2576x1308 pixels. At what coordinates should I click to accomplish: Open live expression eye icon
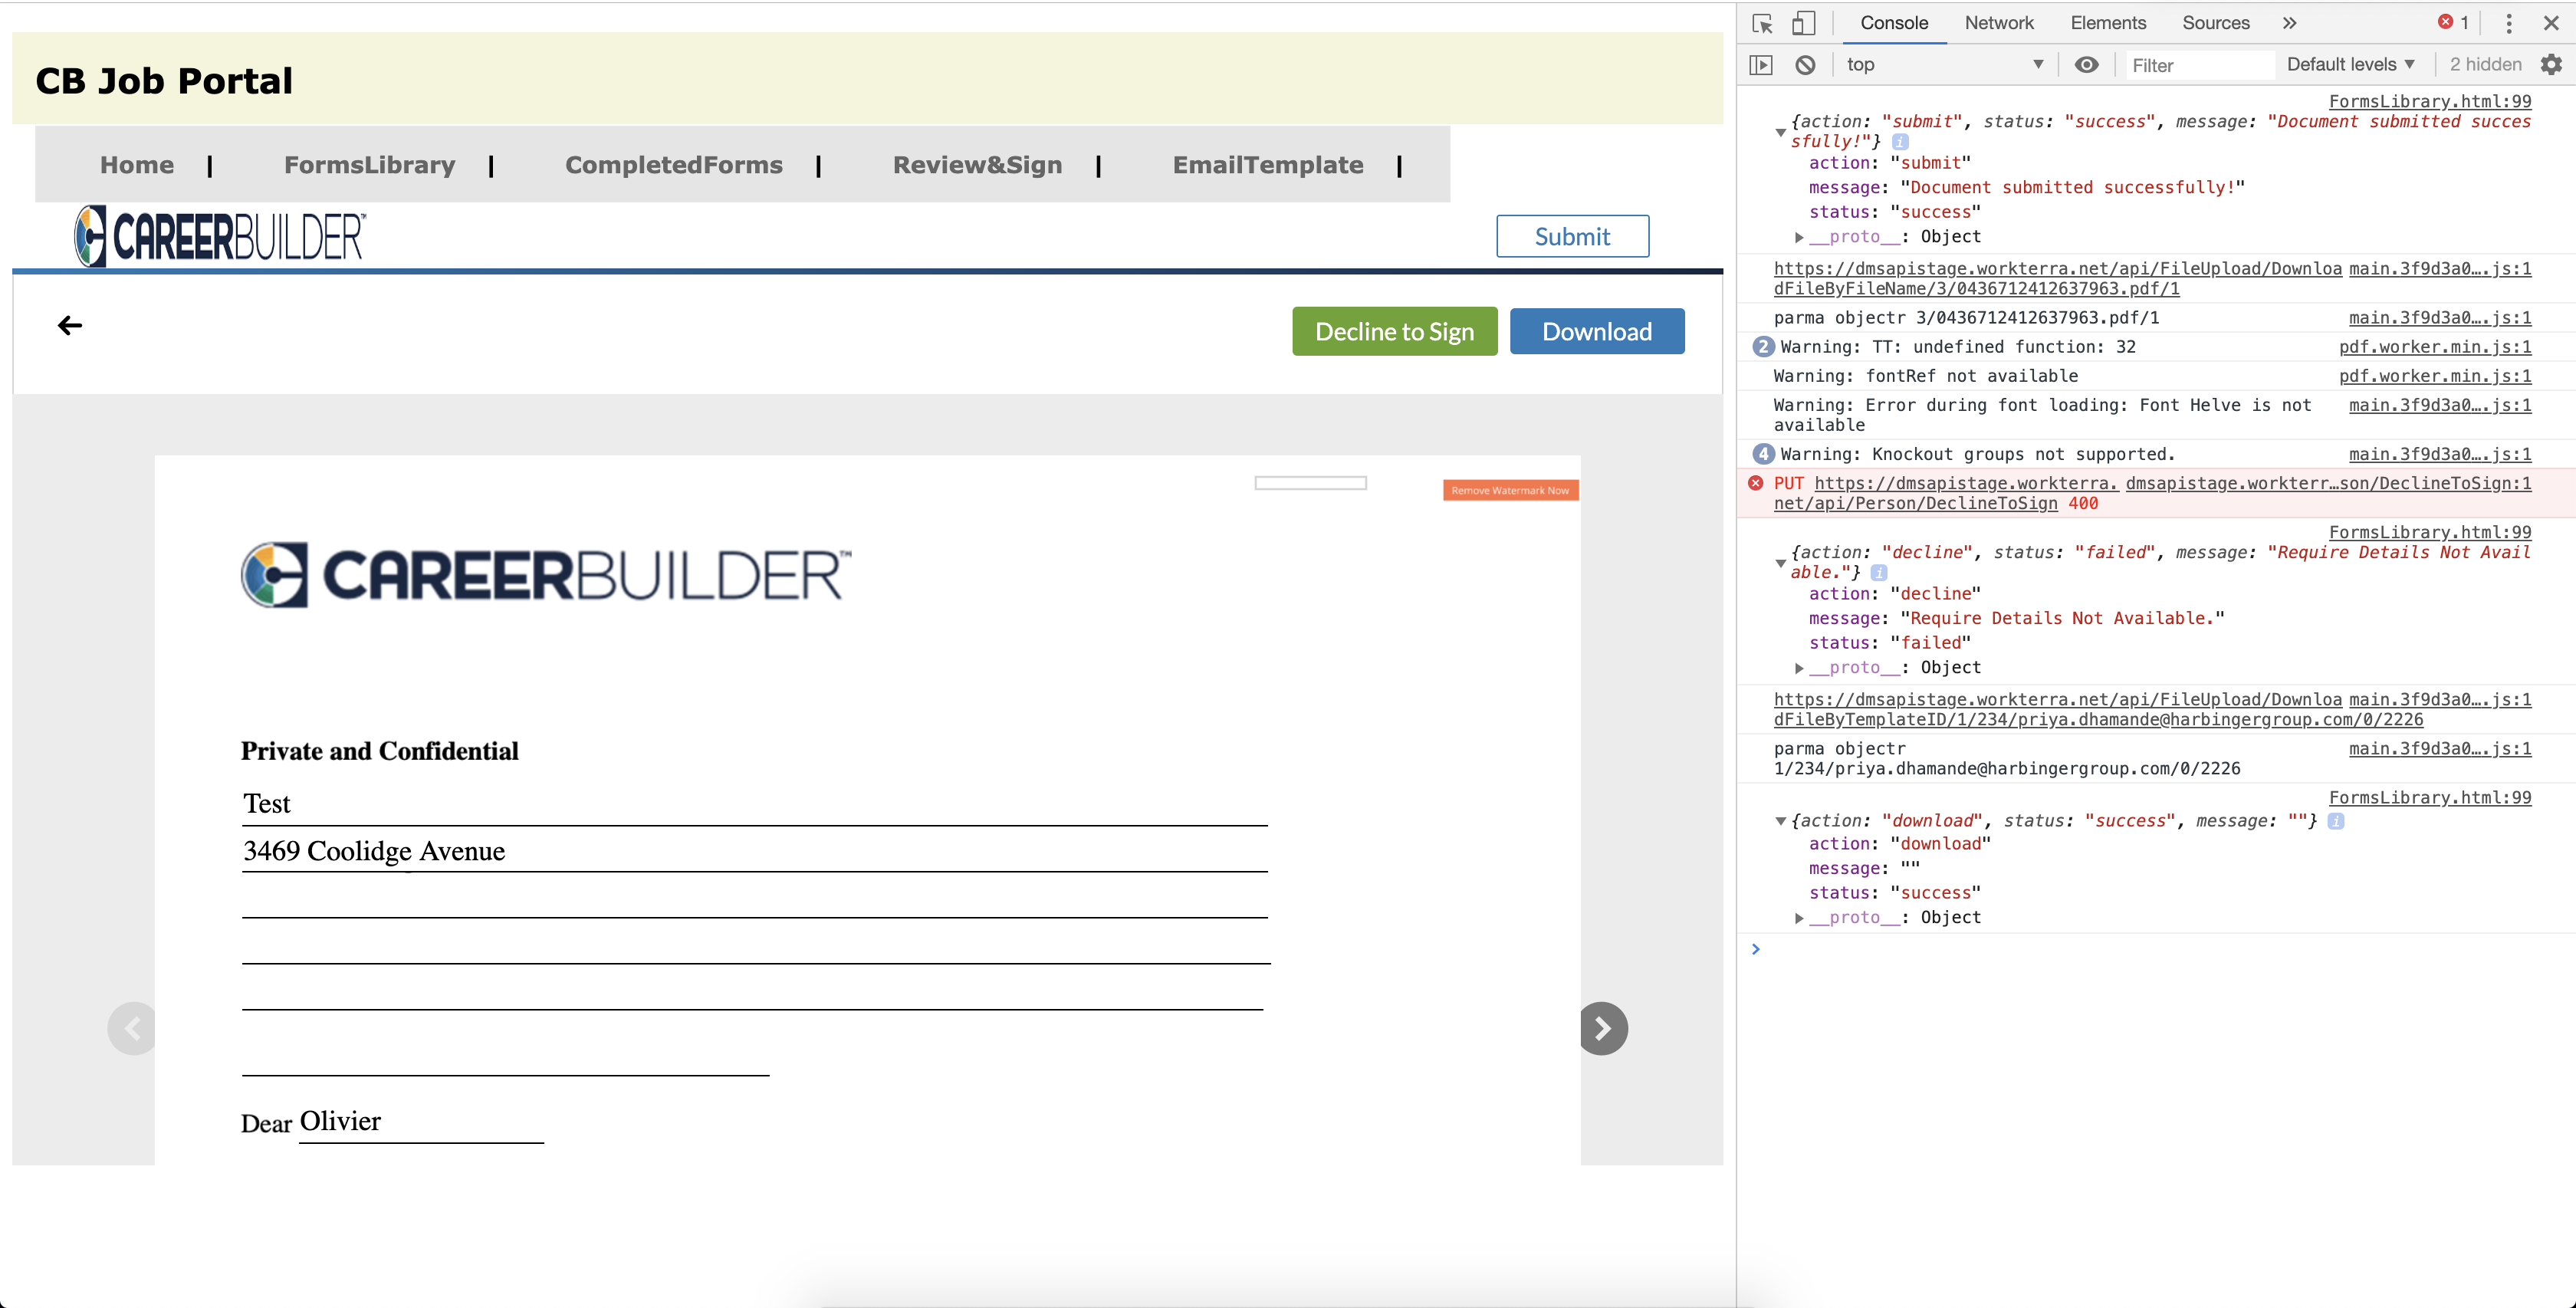(2086, 65)
